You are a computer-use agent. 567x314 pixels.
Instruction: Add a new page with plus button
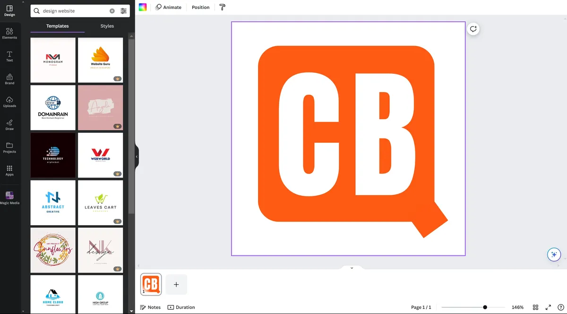pos(176,284)
